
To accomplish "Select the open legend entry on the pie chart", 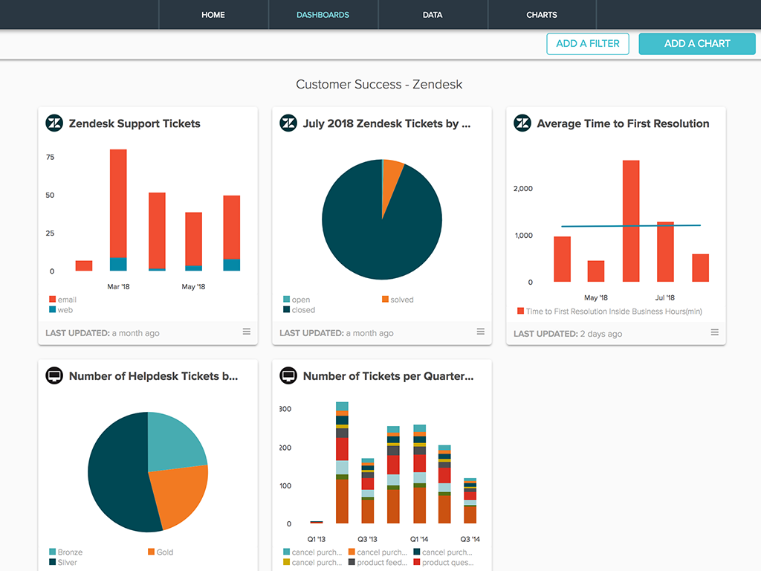I will tap(296, 299).
